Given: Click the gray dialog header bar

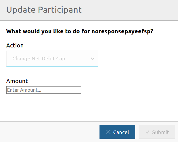Looking at the screenshot, I should (x=129, y=10).
